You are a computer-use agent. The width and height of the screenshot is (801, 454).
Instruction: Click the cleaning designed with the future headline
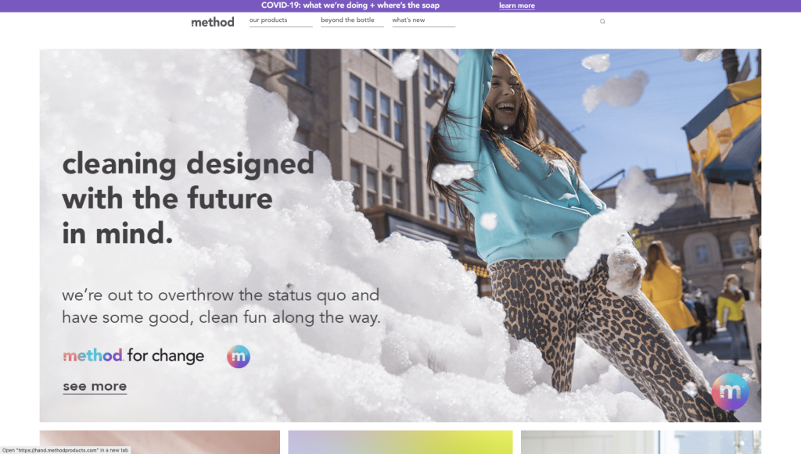[x=188, y=198]
